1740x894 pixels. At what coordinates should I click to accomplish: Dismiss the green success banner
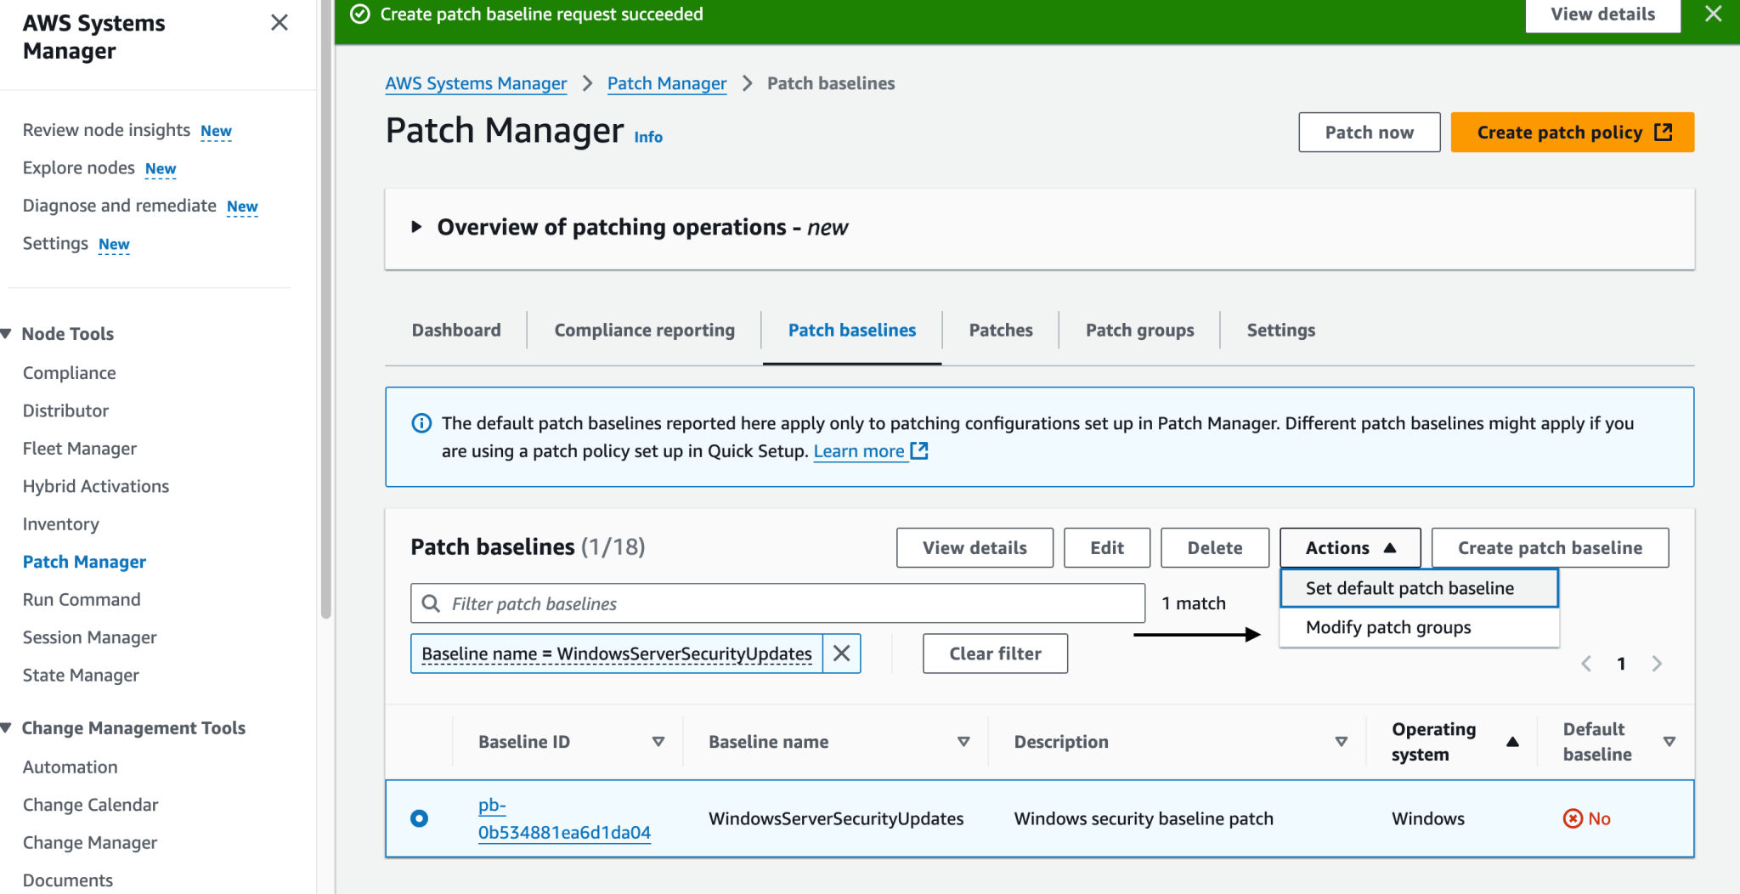pos(1714,14)
